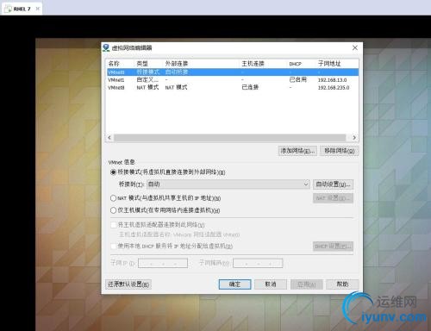Viewport: 431px width, 331px height.
Task: Click subnet address 192.168.13.0
Action: click(332, 80)
